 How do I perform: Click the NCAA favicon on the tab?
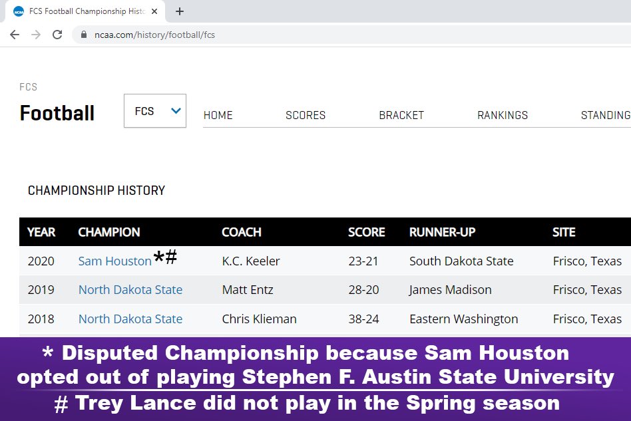[19, 12]
